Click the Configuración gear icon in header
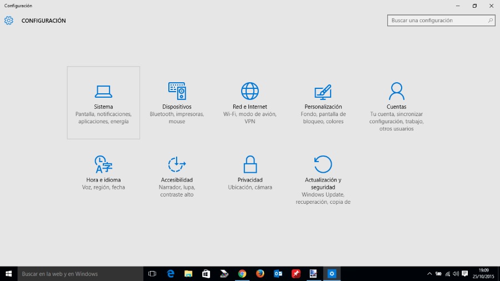Viewport: 500px width, 281px height. pos(8,21)
